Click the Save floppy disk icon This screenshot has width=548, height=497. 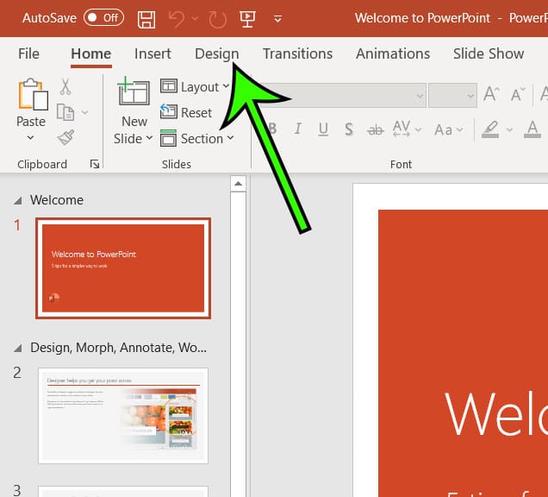[146, 19]
